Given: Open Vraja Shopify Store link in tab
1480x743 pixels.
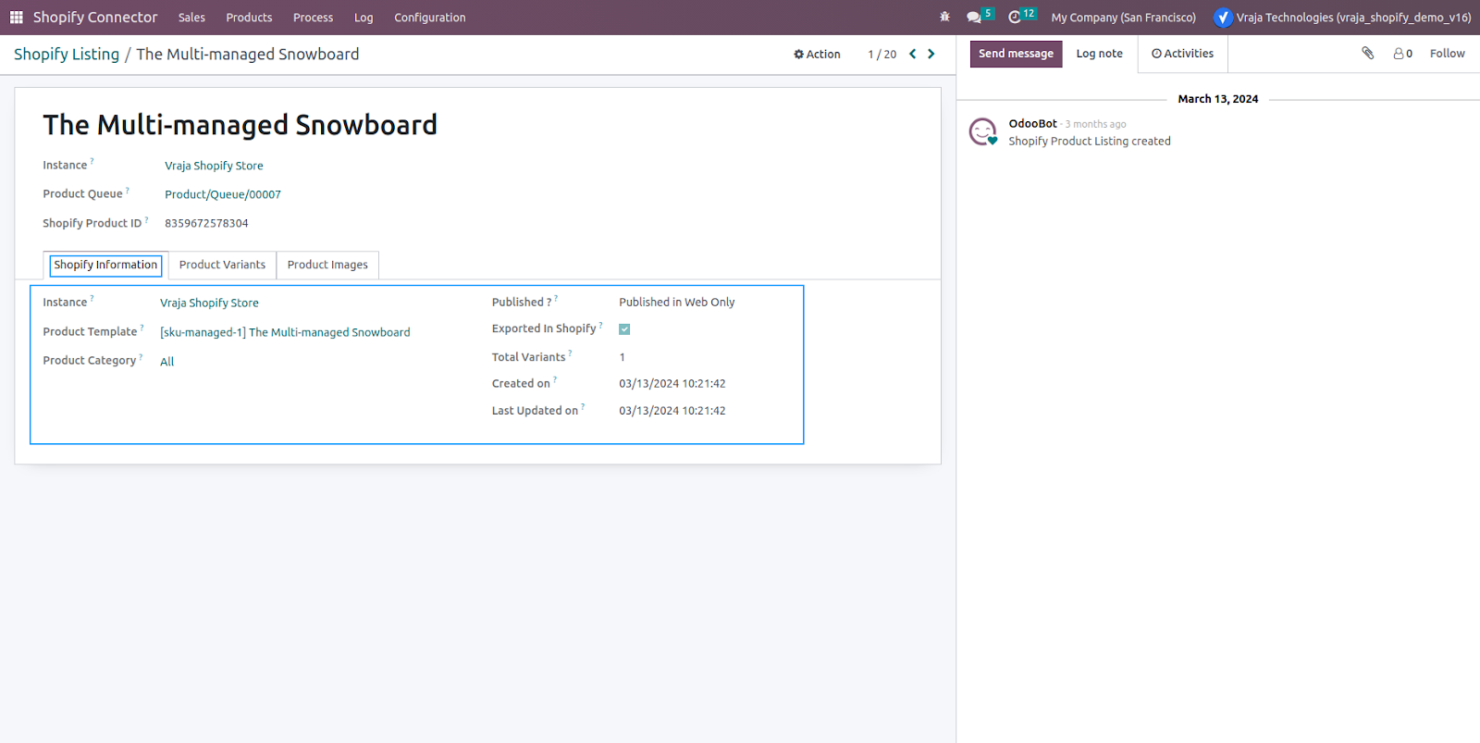Looking at the screenshot, I should [209, 303].
